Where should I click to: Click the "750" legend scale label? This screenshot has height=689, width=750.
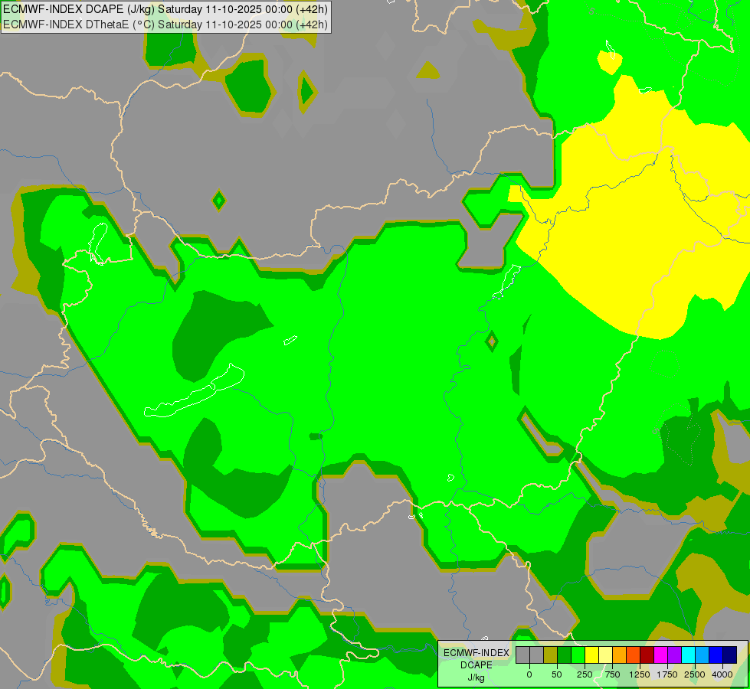pyautogui.click(x=612, y=674)
